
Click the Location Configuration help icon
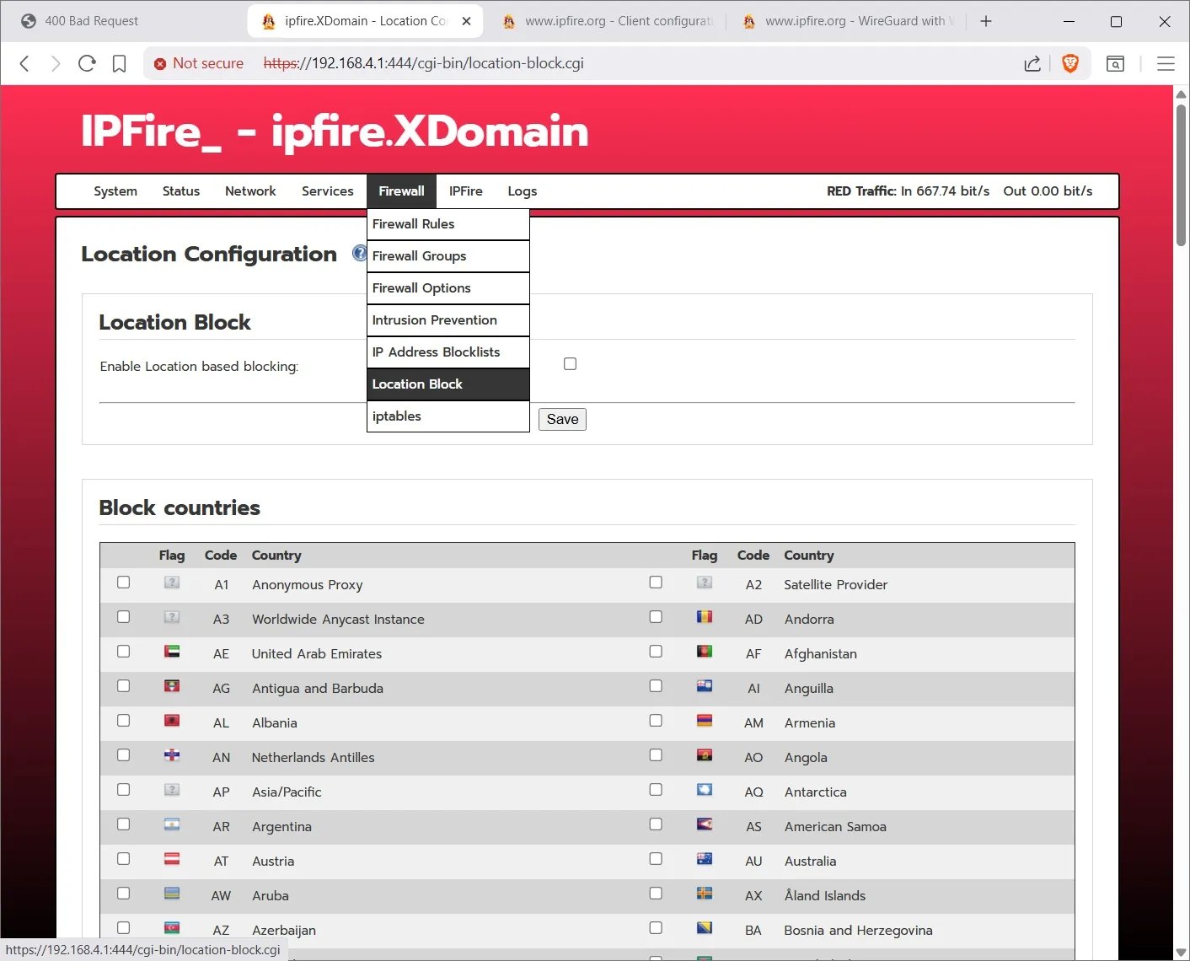[359, 253]
